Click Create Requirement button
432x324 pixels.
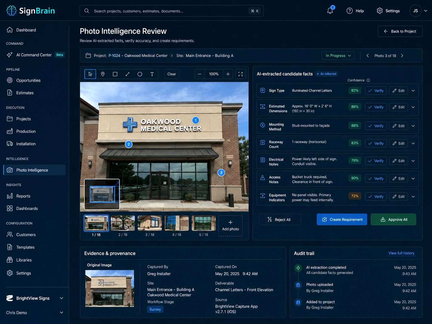342,220
